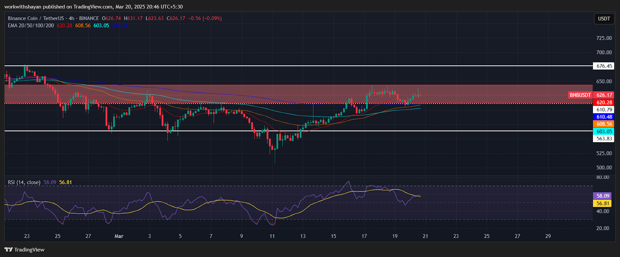Click the Binance Coin / TetherUS title
Viewport: 620px width, 257px height.
(36, 18)
